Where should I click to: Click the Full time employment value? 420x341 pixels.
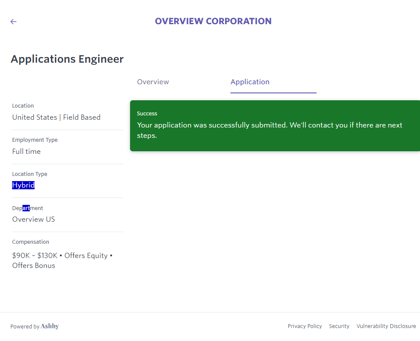pos(26,152)
